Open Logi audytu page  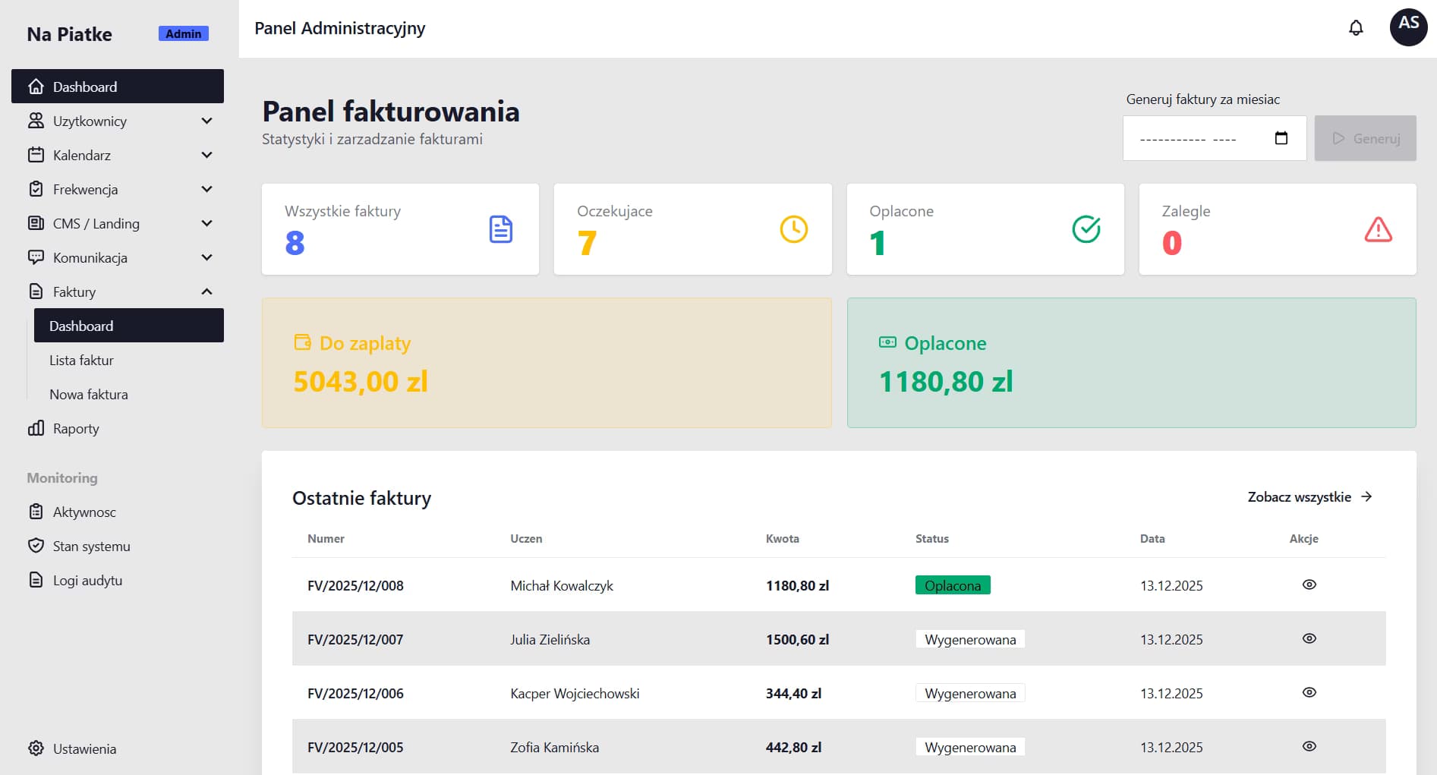(x=118, y=580)
